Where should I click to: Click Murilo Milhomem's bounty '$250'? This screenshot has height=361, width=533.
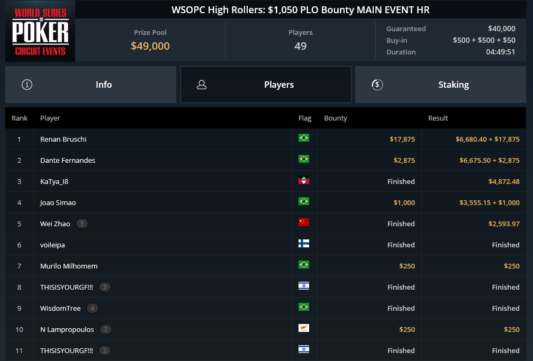407,266
